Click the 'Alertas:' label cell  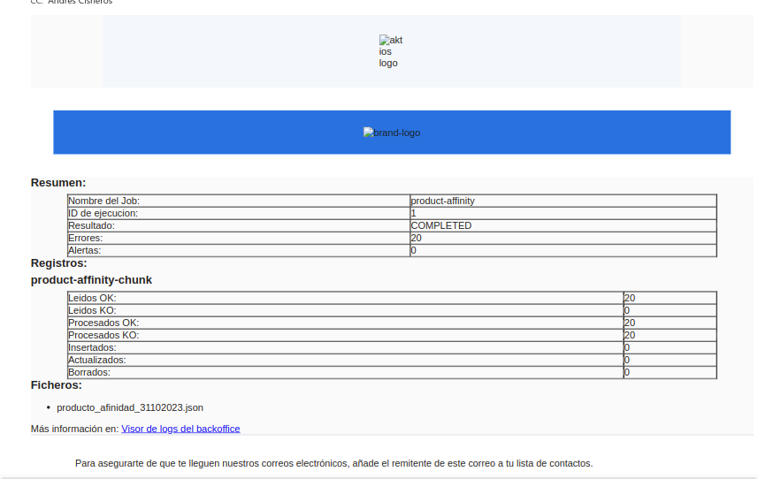(239, 251)
